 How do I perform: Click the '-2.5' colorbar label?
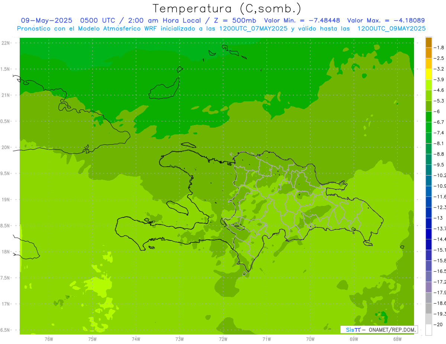[x=439, y=58]
